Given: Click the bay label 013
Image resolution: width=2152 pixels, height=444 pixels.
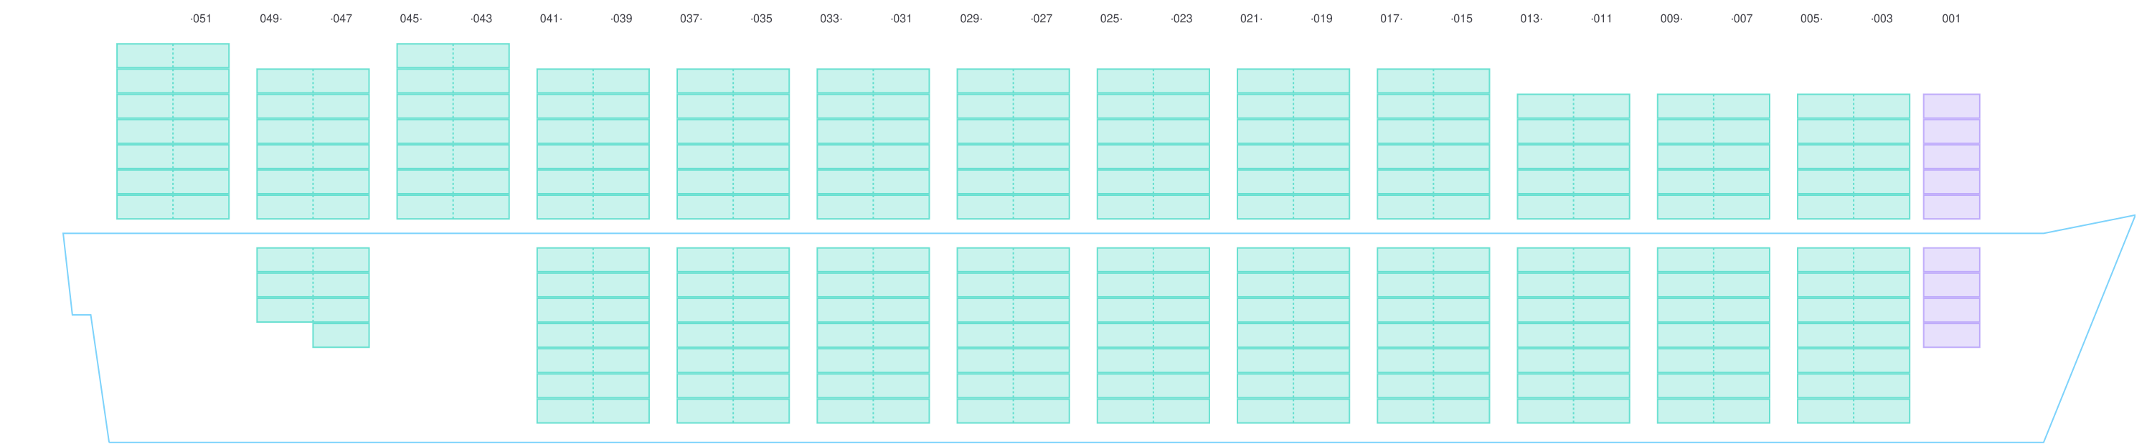Looking at the screenshot, I should (1531, 19).
